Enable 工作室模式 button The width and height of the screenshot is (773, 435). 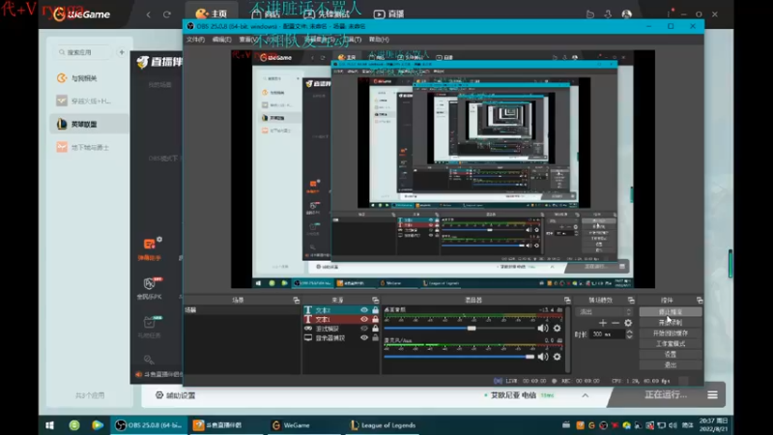pos(671,344)
